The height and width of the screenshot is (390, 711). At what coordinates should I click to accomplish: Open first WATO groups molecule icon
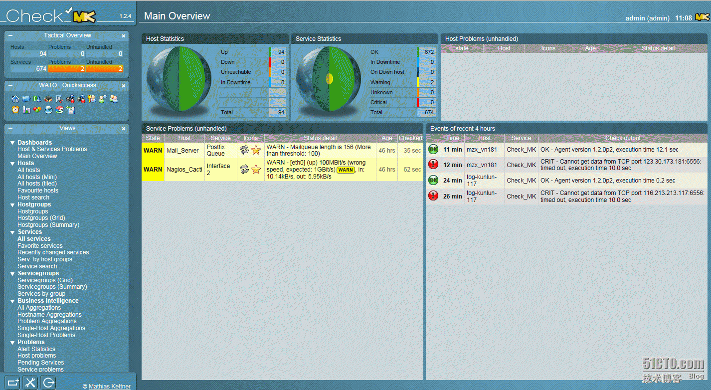point(70,99)
